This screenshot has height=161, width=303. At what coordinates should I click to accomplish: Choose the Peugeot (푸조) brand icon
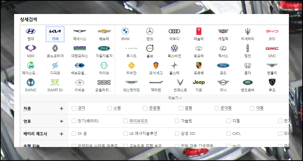[x=272, y=82]
